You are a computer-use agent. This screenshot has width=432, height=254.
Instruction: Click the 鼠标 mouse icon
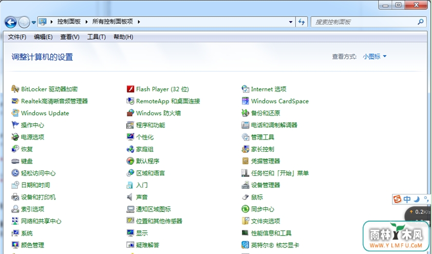click(x=245, y=197)
